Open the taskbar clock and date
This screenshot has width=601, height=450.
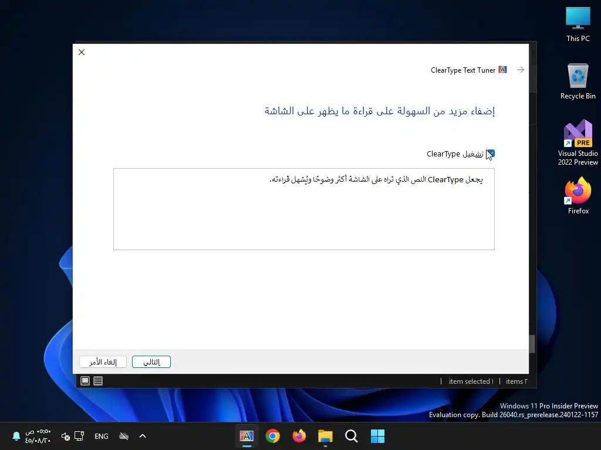tap(38, 436)
